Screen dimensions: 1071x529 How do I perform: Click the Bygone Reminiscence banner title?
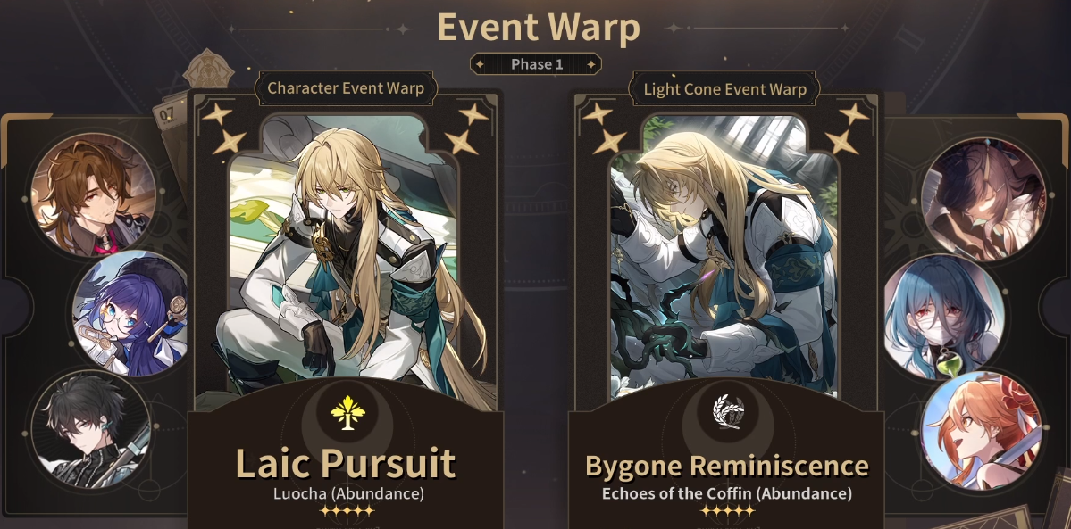click(727, 466)
